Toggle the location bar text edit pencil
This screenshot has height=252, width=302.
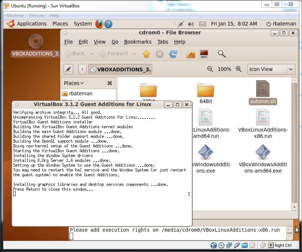68,69
